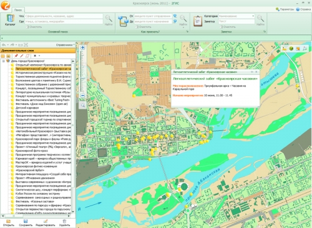
Task: Switch to the Поиск ribbon tab
Action: (18, 10)
